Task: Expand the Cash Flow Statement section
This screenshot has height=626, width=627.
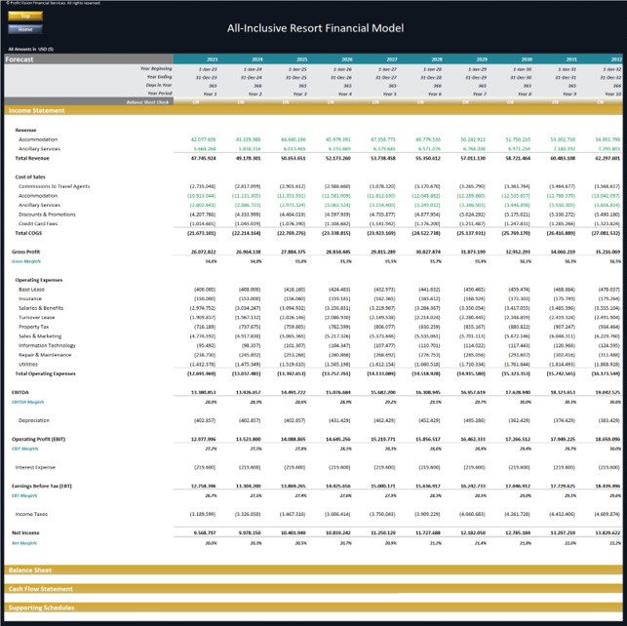Action: point(314,589)
